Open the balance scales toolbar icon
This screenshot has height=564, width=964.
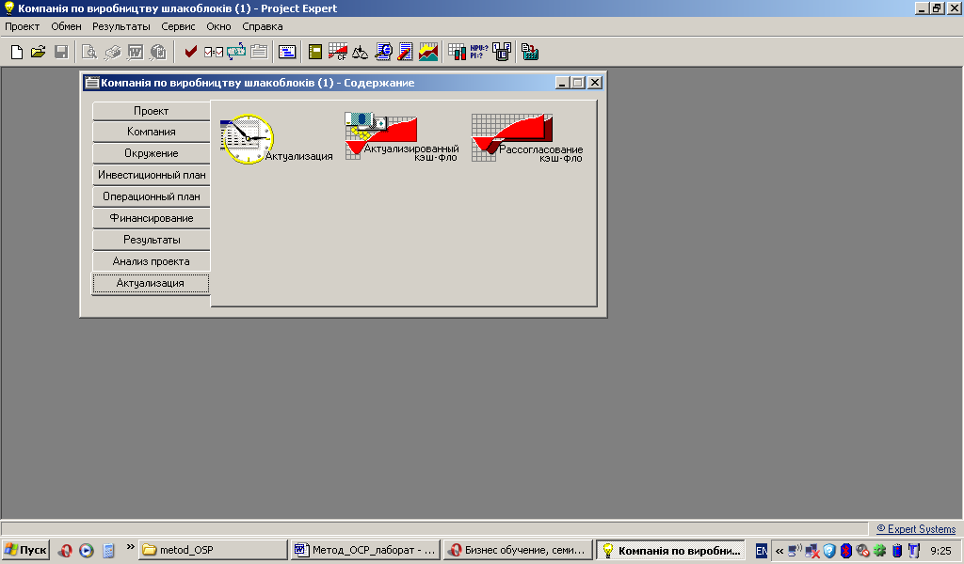pyautogui.click(x=361, y=52)
